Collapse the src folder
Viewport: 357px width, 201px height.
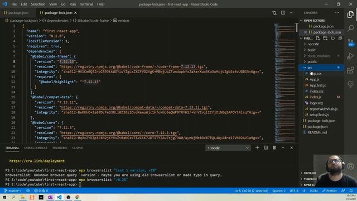[x=321, y=68]
